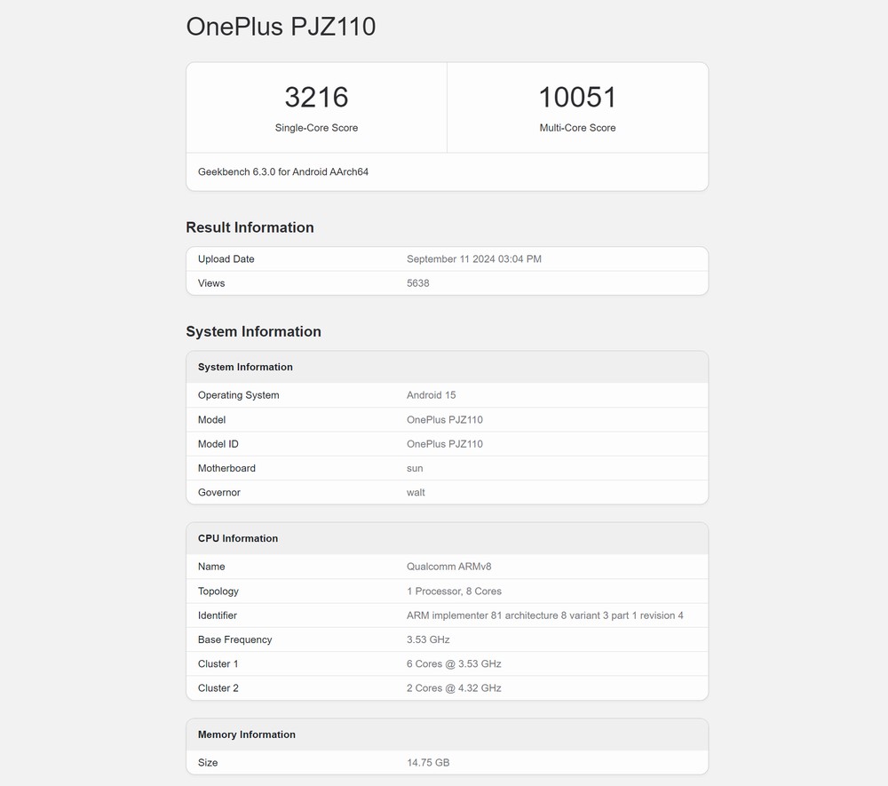Click the Governor value walt
Screen dimensions: 888x786
point(416,492)
